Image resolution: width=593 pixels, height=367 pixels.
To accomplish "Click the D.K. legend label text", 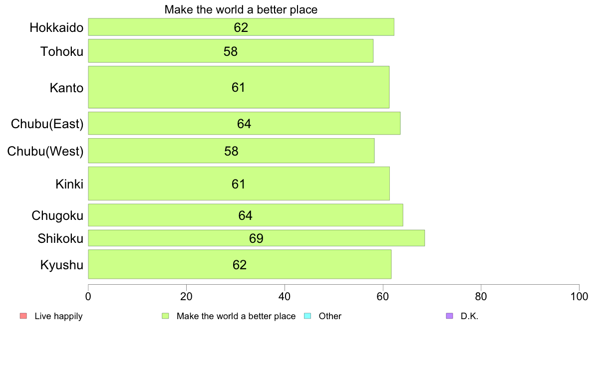I will 469,316.
